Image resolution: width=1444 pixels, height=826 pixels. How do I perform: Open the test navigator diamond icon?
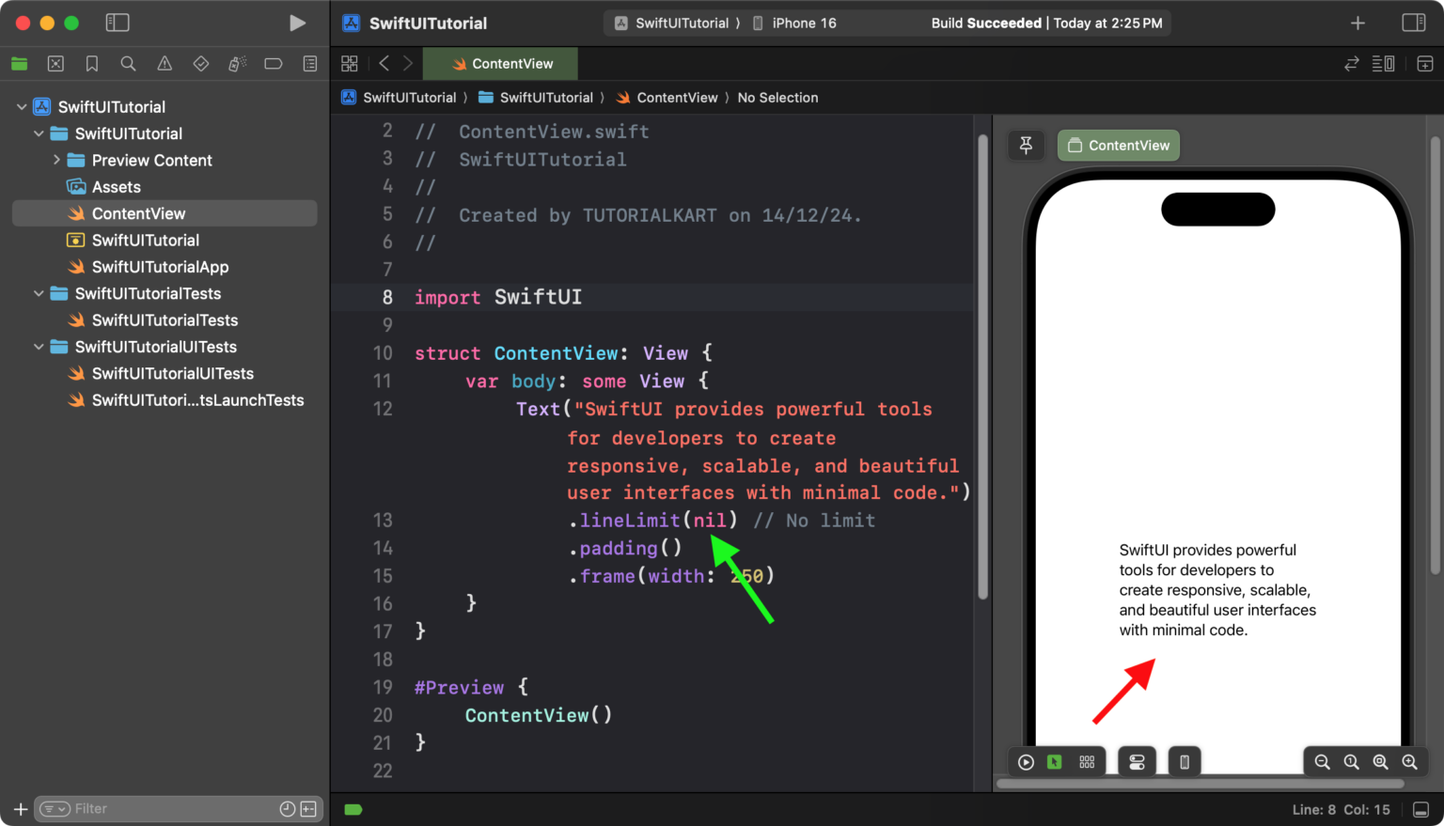click(200, 64)
